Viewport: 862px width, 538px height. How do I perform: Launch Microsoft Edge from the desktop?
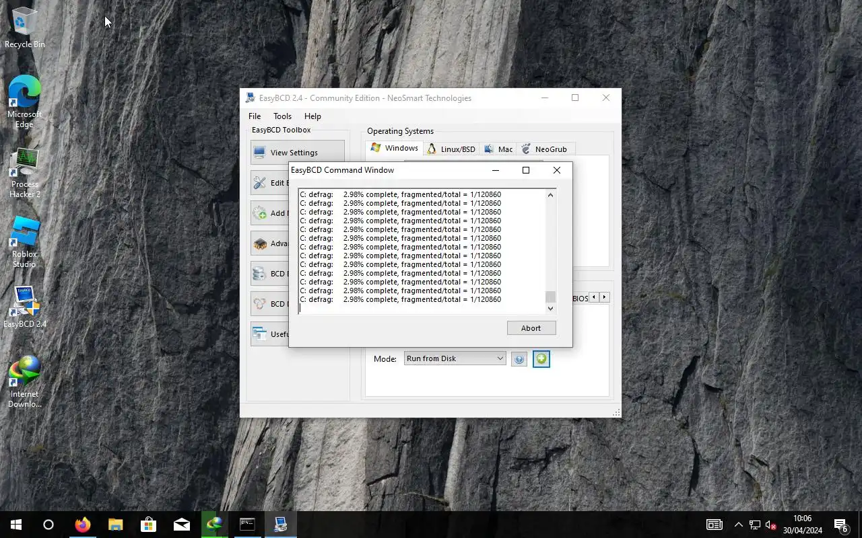click(x=25, y=102)
